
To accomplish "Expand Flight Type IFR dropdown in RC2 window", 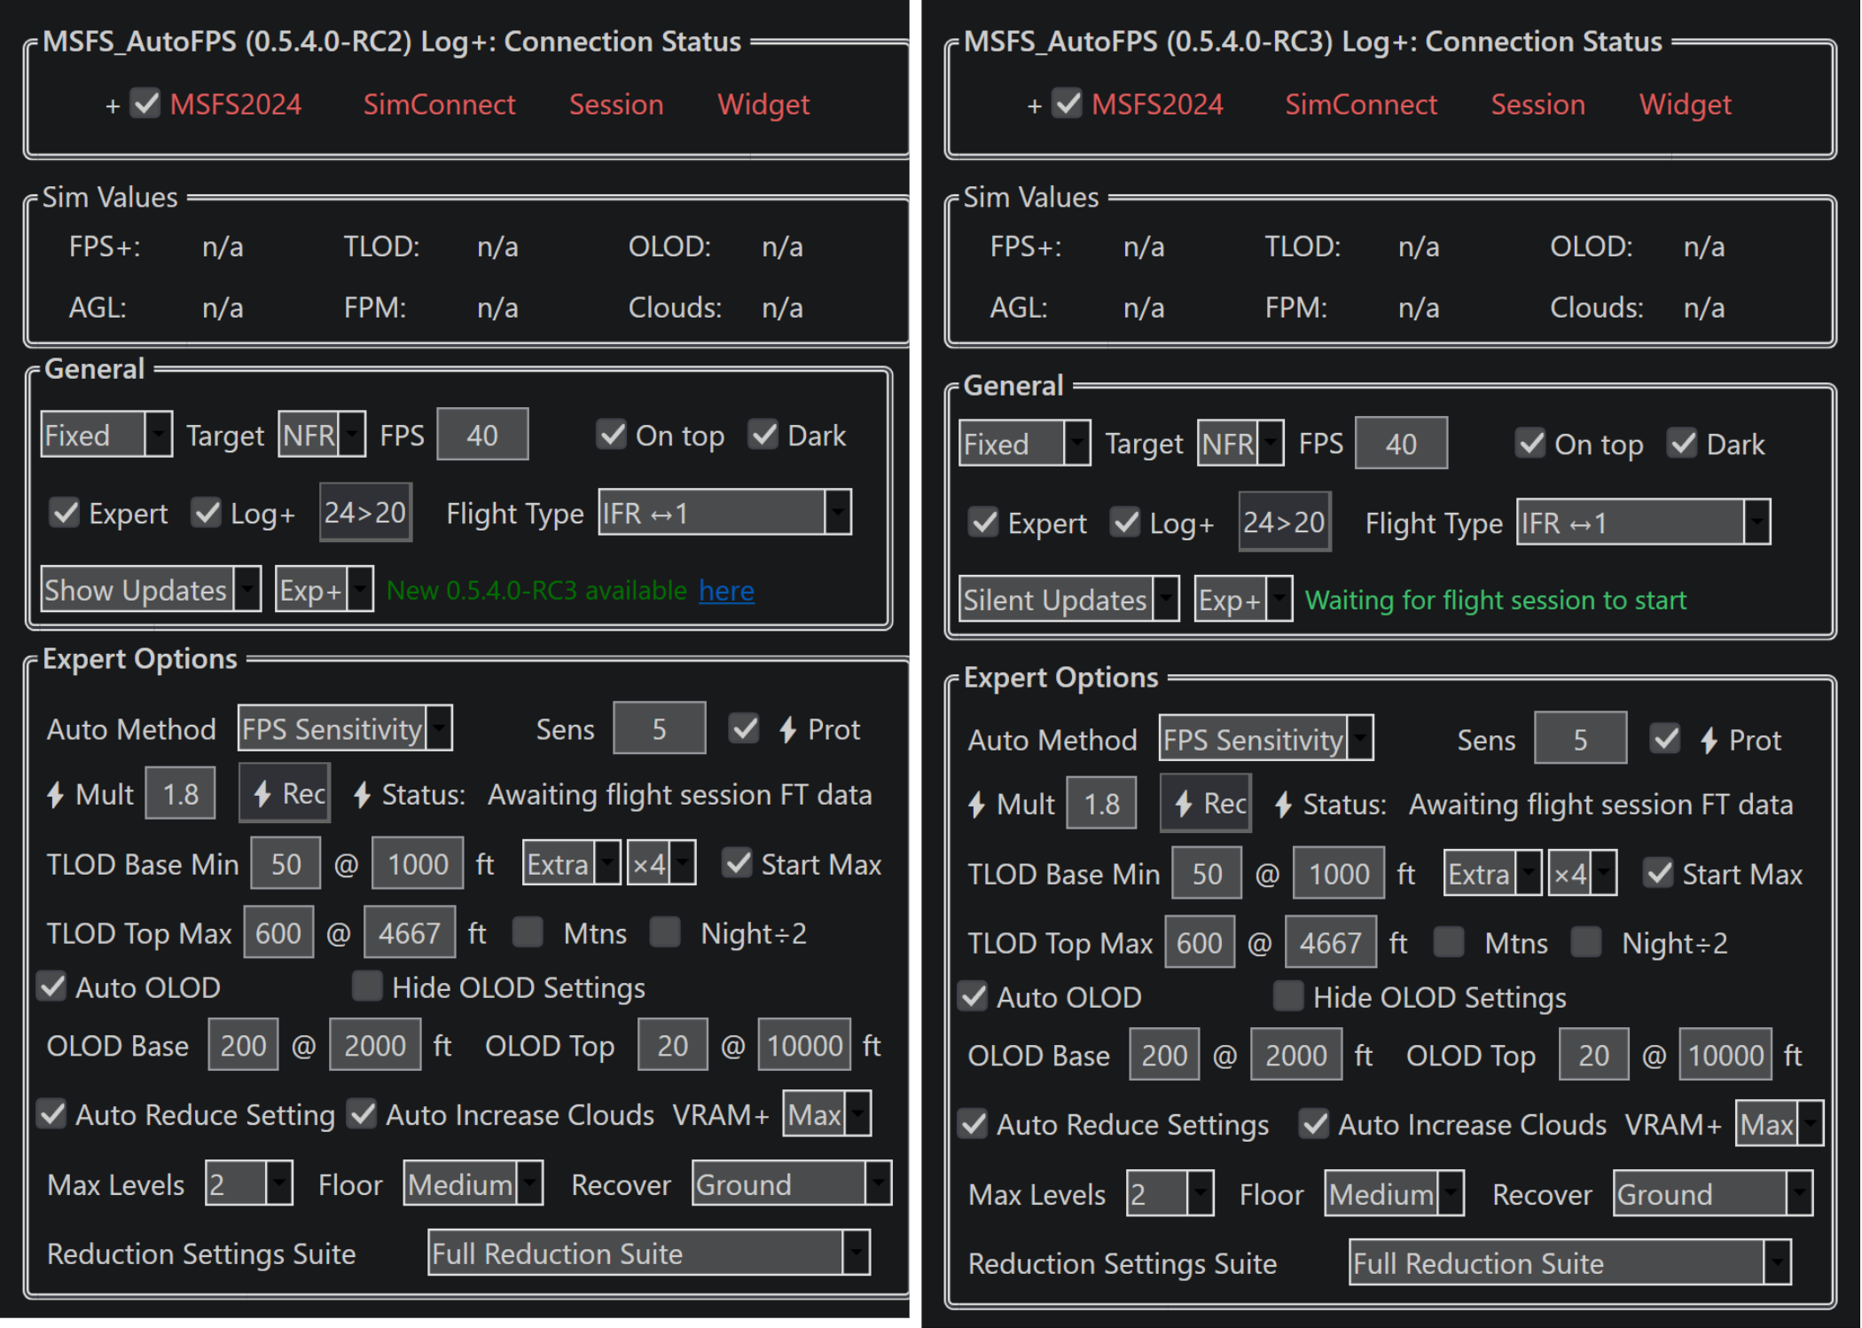I will 725,513.
